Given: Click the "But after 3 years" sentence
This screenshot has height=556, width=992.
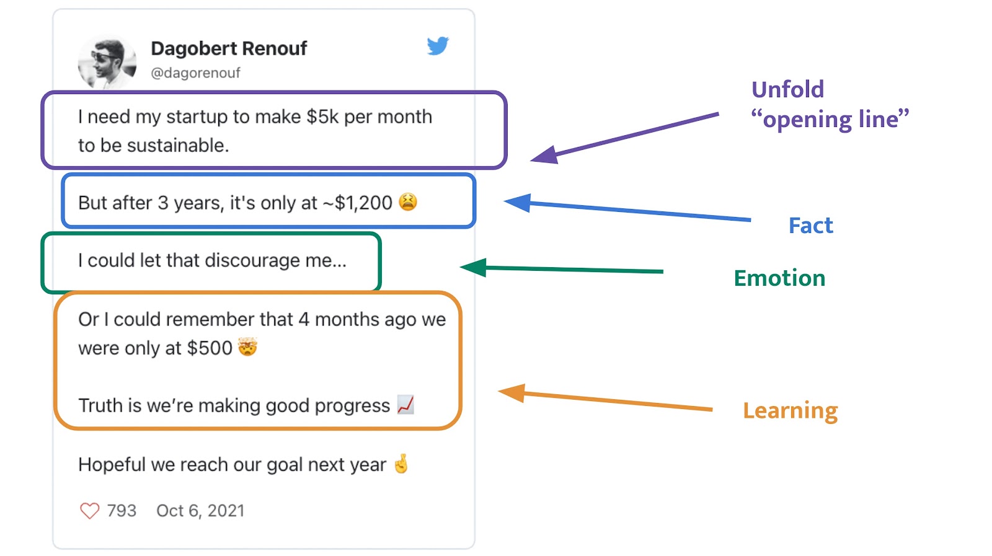Looking at the screenshot, I should tap(235, 203).
